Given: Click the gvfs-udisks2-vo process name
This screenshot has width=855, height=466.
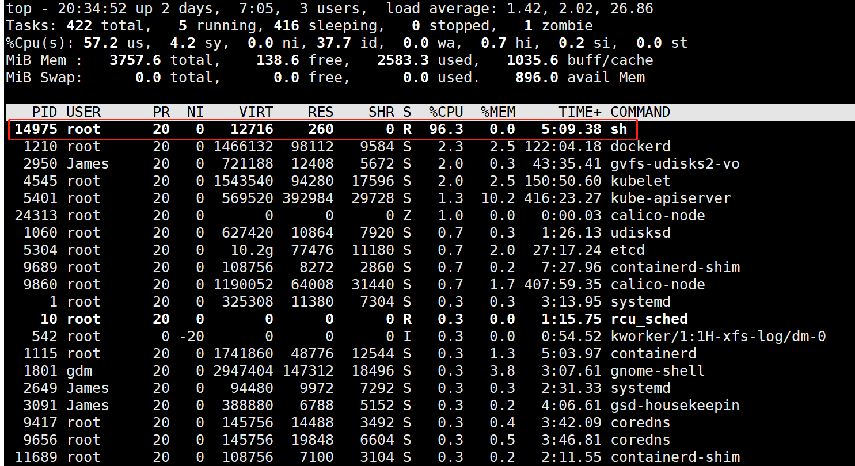Looking at the screenshot, I should [675, 163].
